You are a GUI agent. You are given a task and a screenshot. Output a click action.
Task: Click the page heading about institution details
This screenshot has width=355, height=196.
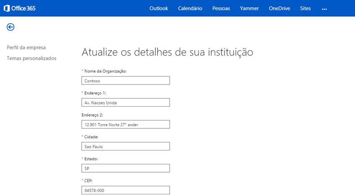167,52
